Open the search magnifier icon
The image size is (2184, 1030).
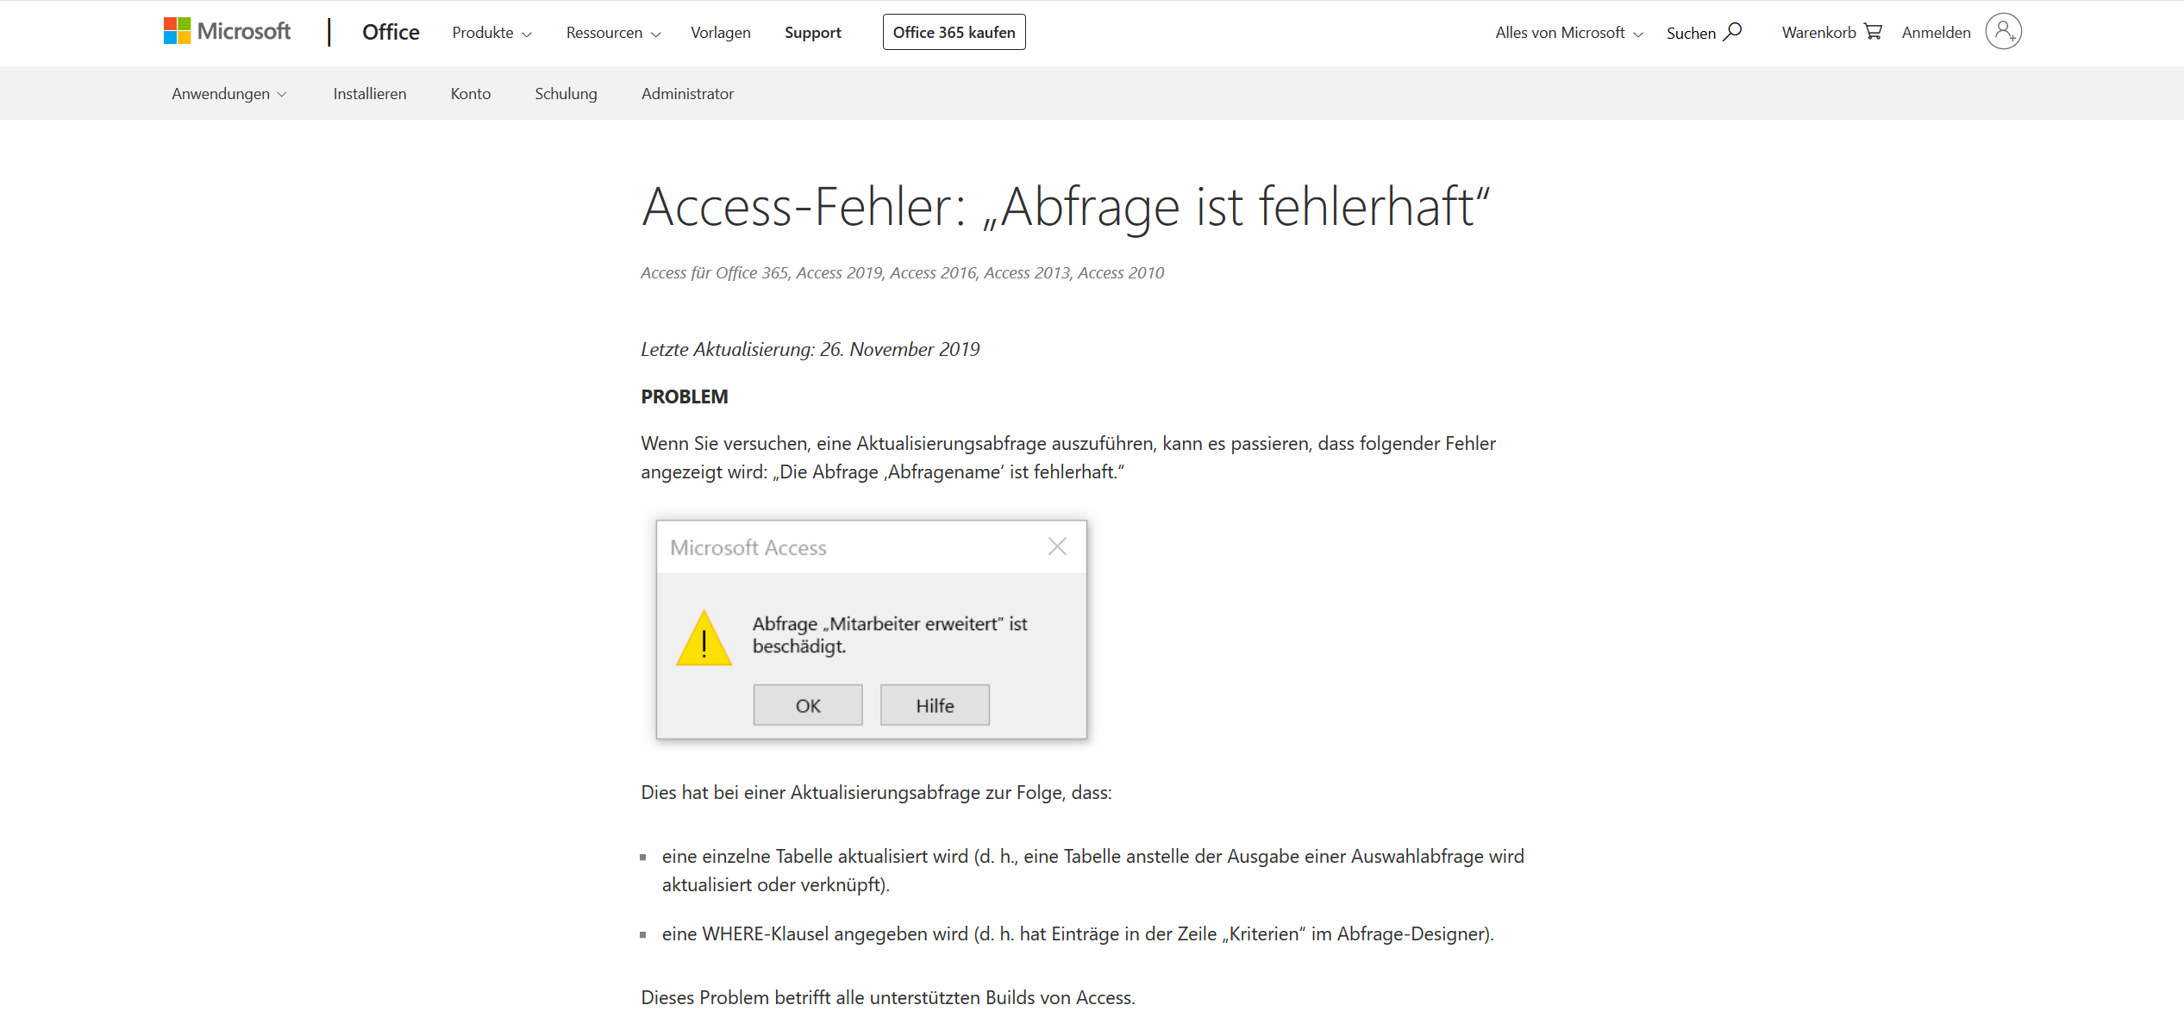1733,32
